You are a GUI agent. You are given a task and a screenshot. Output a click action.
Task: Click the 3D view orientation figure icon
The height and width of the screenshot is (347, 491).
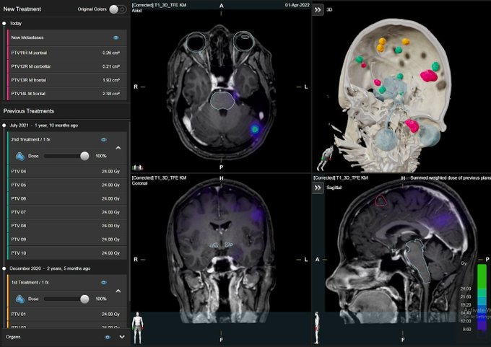point(326,158)
